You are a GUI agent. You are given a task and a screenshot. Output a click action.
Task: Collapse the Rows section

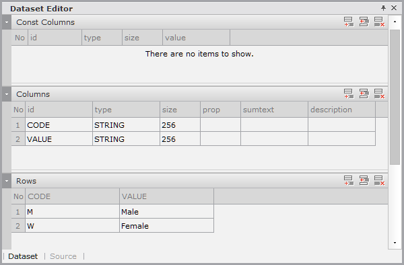[x=7, y=181]
